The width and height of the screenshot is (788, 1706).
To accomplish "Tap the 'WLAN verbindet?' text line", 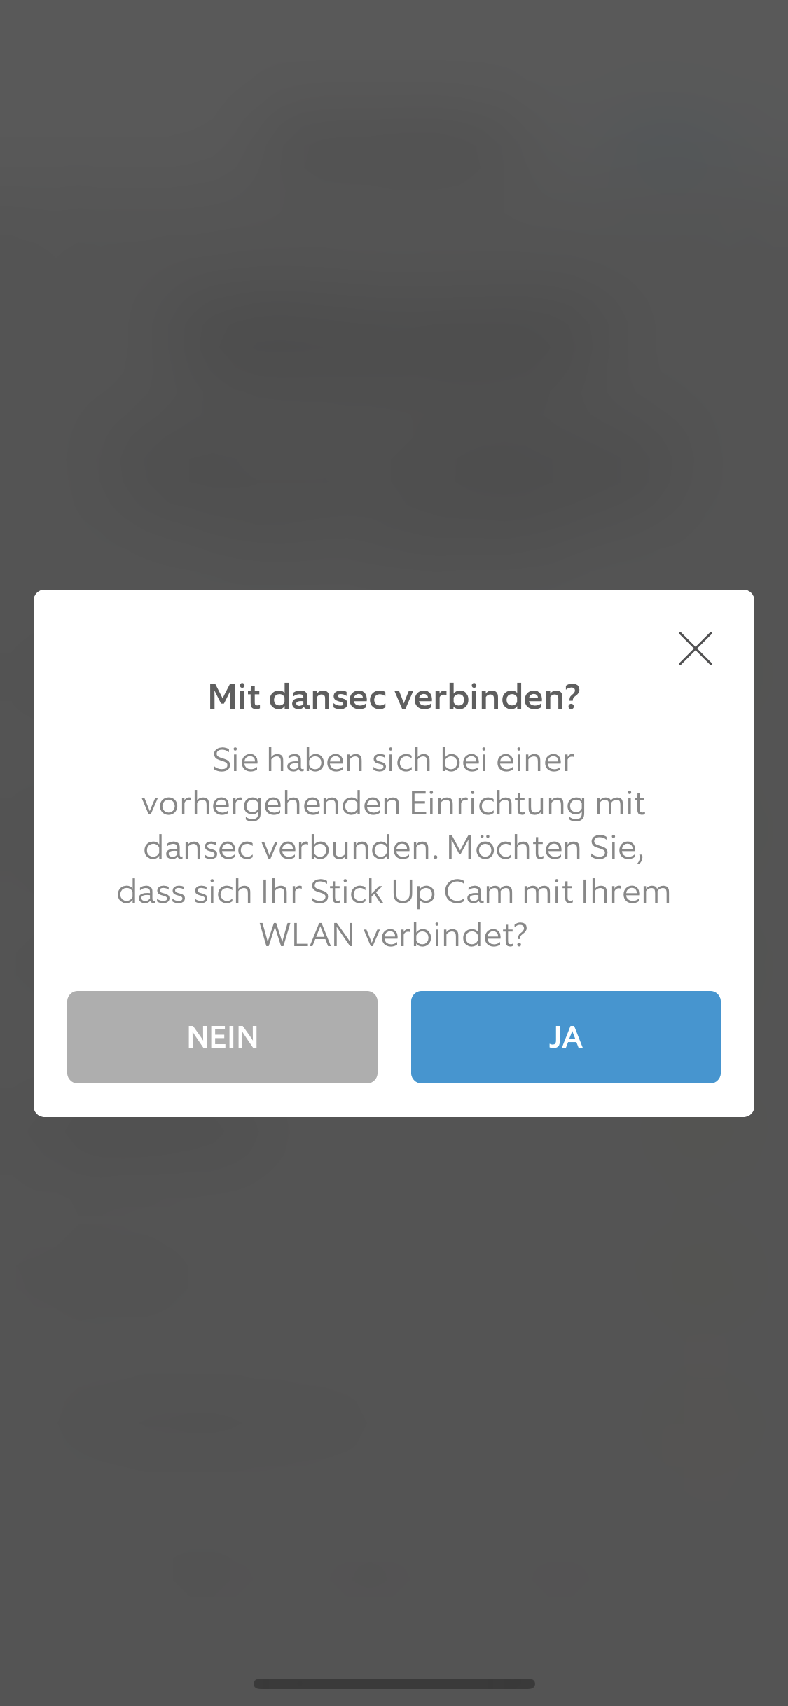I will (394, 935).
